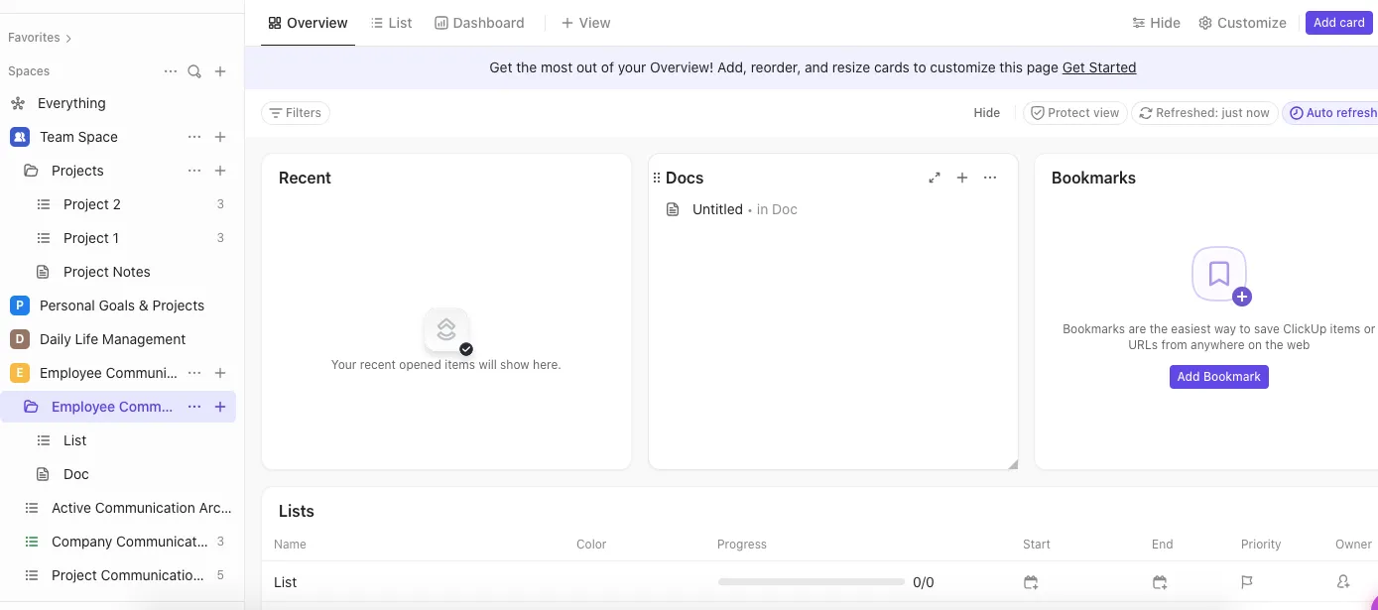Viewport: 1378px width, 610px height.
Task: Follow Get Started link
Action: 1099,67
